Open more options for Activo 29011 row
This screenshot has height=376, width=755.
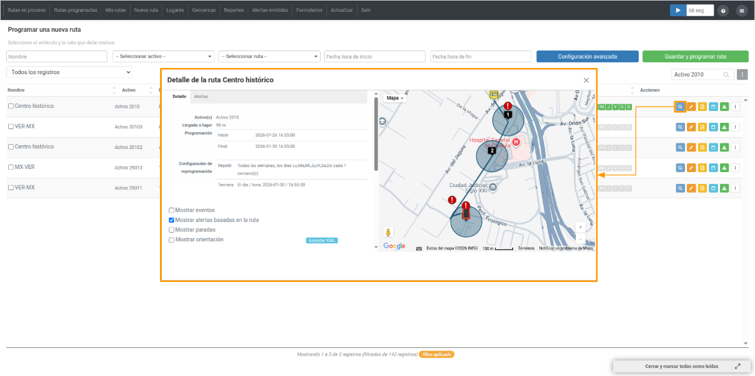pos(735,188)
